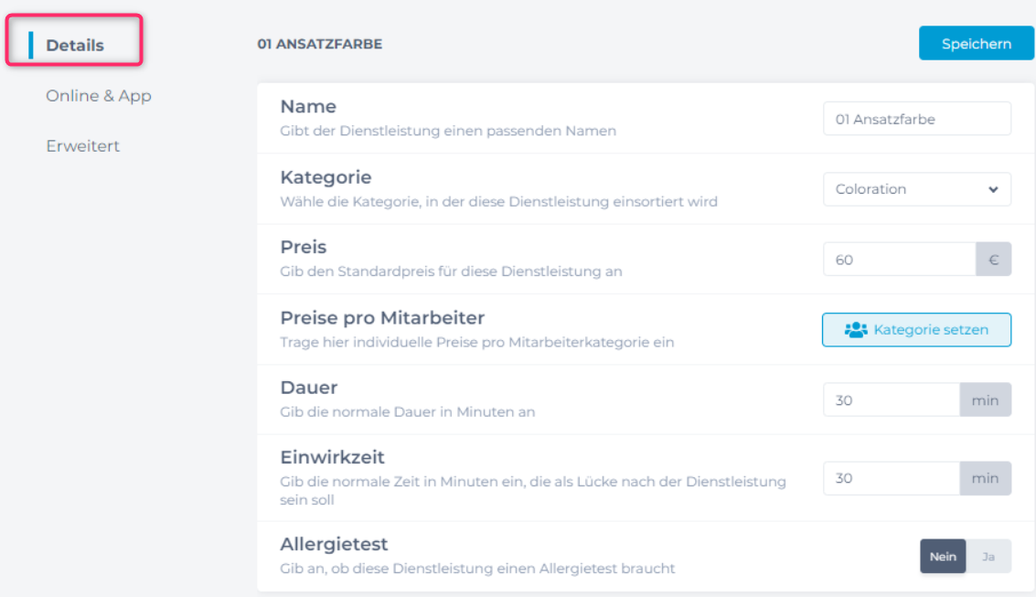1036x597 pixels.
Task: Open the Coloration category dropdown
Action: click(916, 189)
